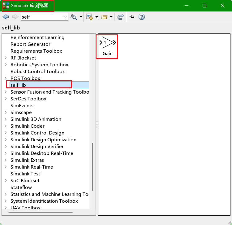Open the new model dropdown arrow

97,17
